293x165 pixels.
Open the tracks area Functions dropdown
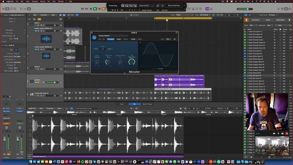pos(44,15)
